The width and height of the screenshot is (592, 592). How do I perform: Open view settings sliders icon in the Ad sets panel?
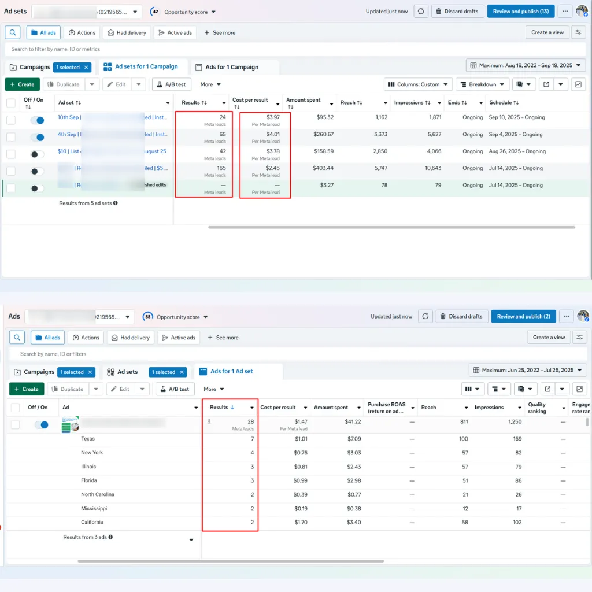(x=578, y=32)
